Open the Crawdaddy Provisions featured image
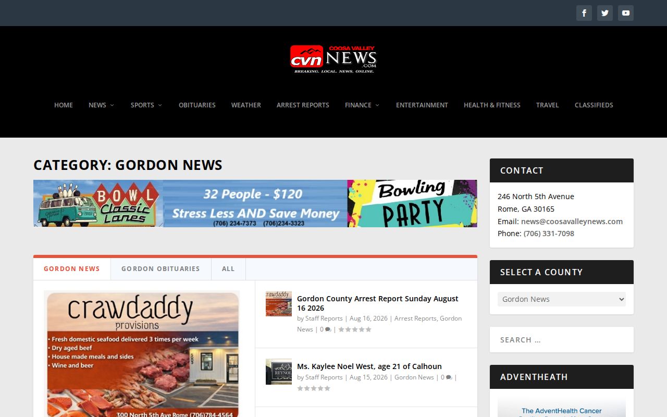This screenshot has height=417, width=667. 142,354
